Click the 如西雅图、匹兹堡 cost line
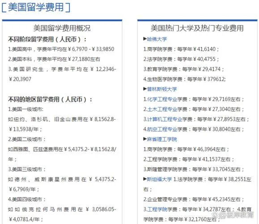Viewport: 259px width, 224px height. [x=62, y=154]
